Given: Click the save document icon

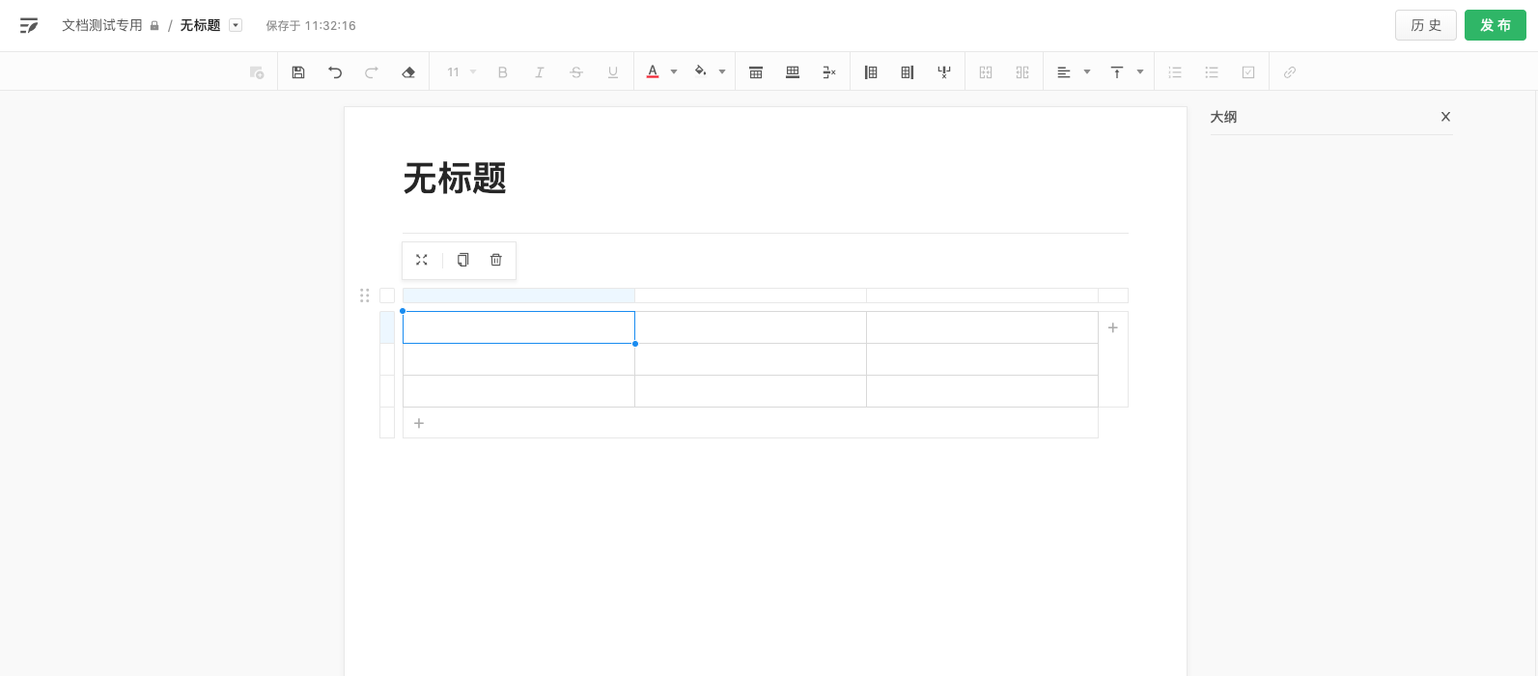Looking at the screenshot, I should (x=298, y=72).
